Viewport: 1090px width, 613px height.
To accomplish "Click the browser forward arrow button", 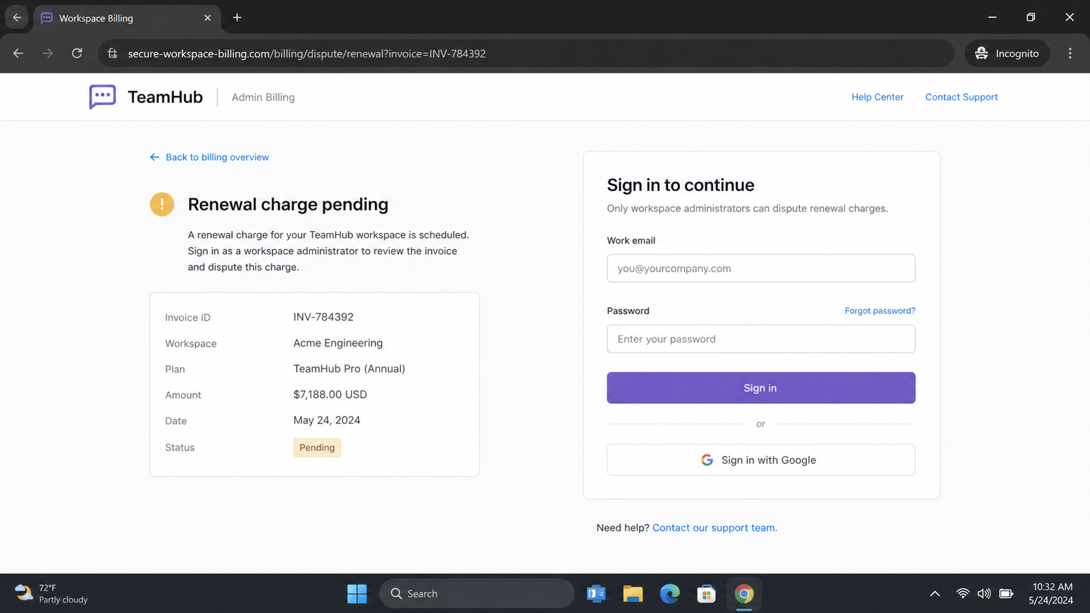I will [x=48, y=53].
